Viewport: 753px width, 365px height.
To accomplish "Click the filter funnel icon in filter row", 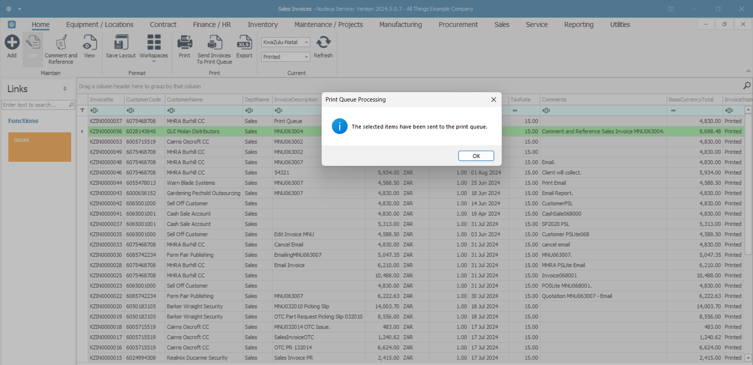I will point(82,111).
